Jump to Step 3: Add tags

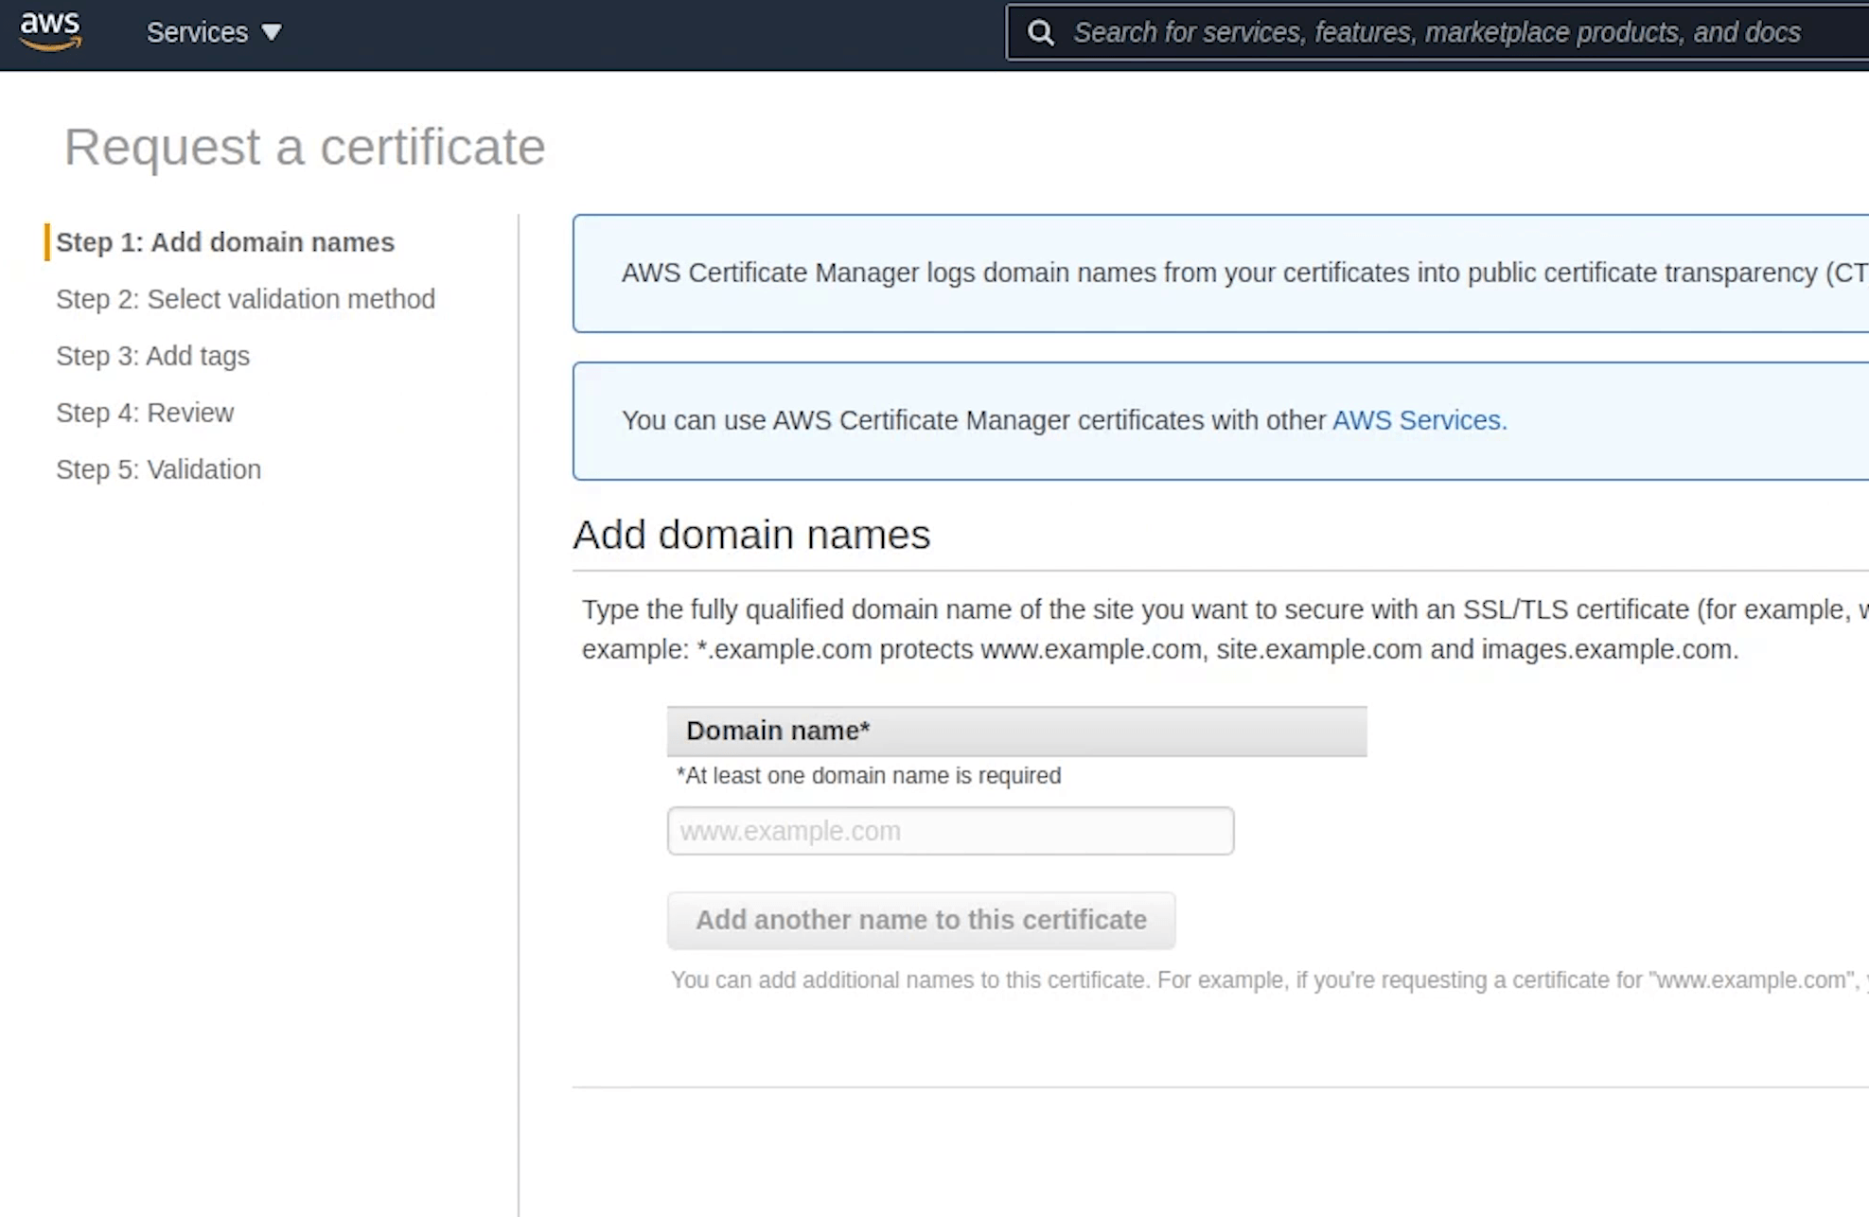pyautogui.click(x=152, y=356)
